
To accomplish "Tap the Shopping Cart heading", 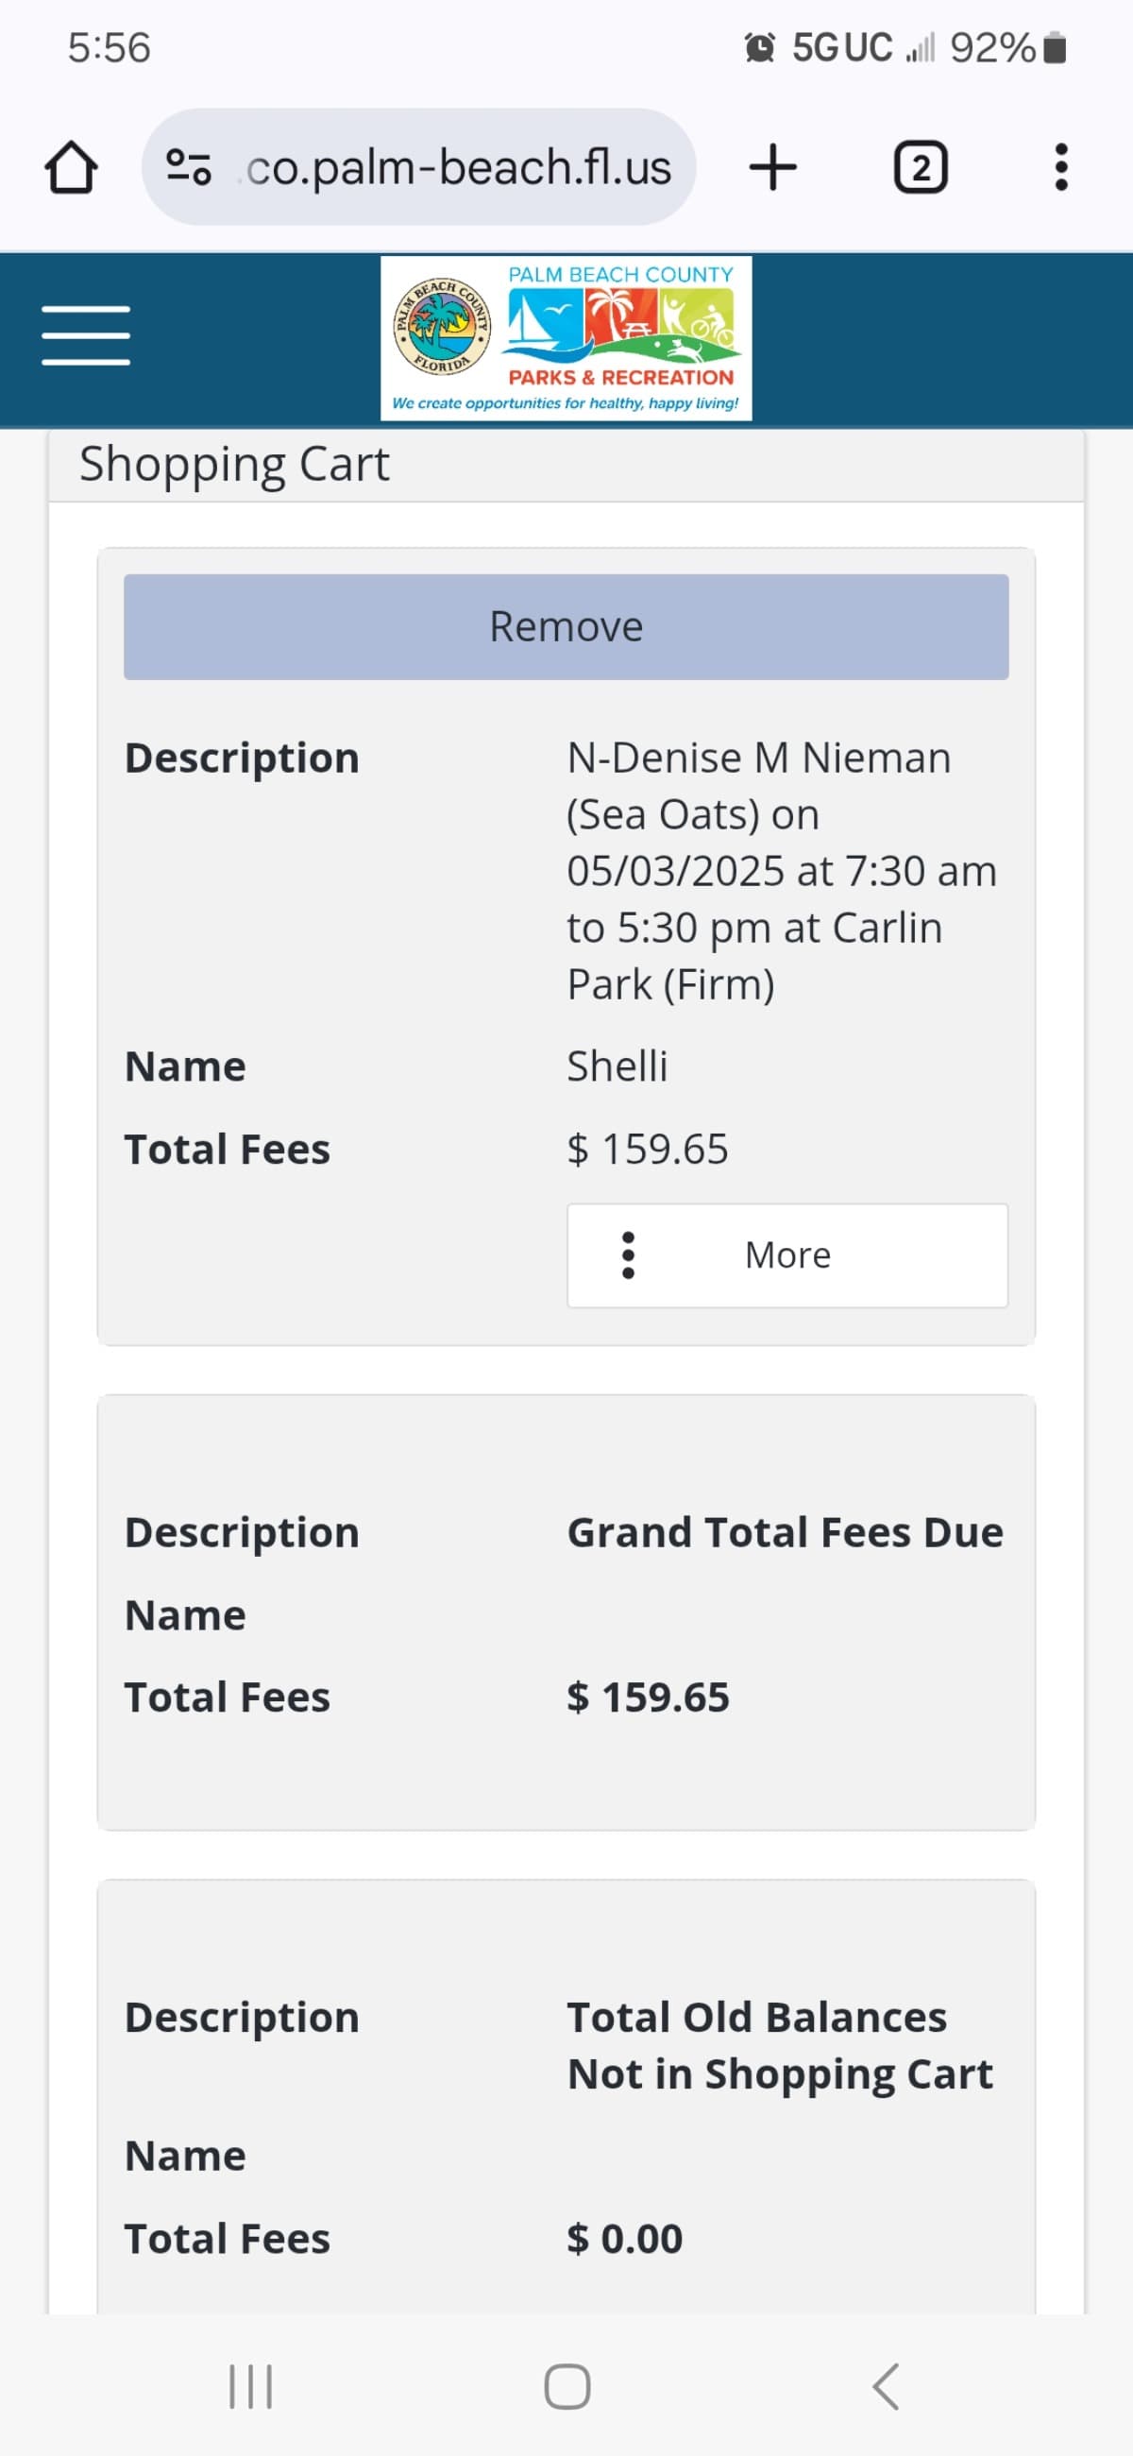I will 234,466.
